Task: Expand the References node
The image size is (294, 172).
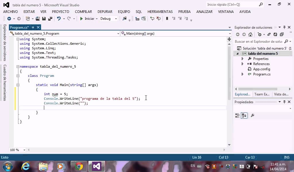Action: point(242,64)
